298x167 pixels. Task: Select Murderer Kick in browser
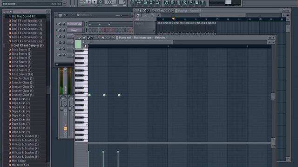click(x=20, y=165)
